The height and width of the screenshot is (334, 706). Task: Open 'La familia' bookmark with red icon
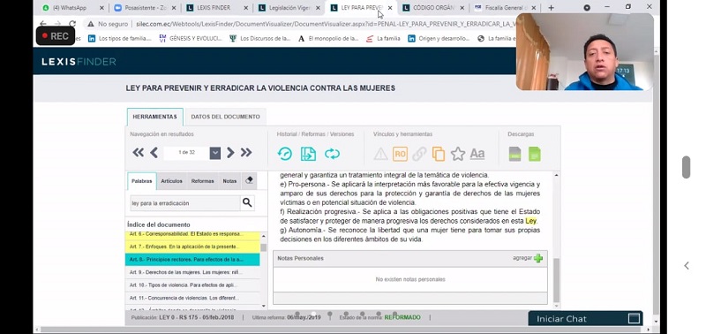pyautogui.click(x=383, y=38)
